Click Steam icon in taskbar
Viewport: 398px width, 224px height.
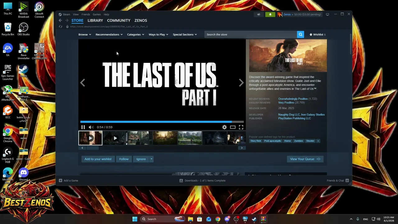click(x=254, y=219)
